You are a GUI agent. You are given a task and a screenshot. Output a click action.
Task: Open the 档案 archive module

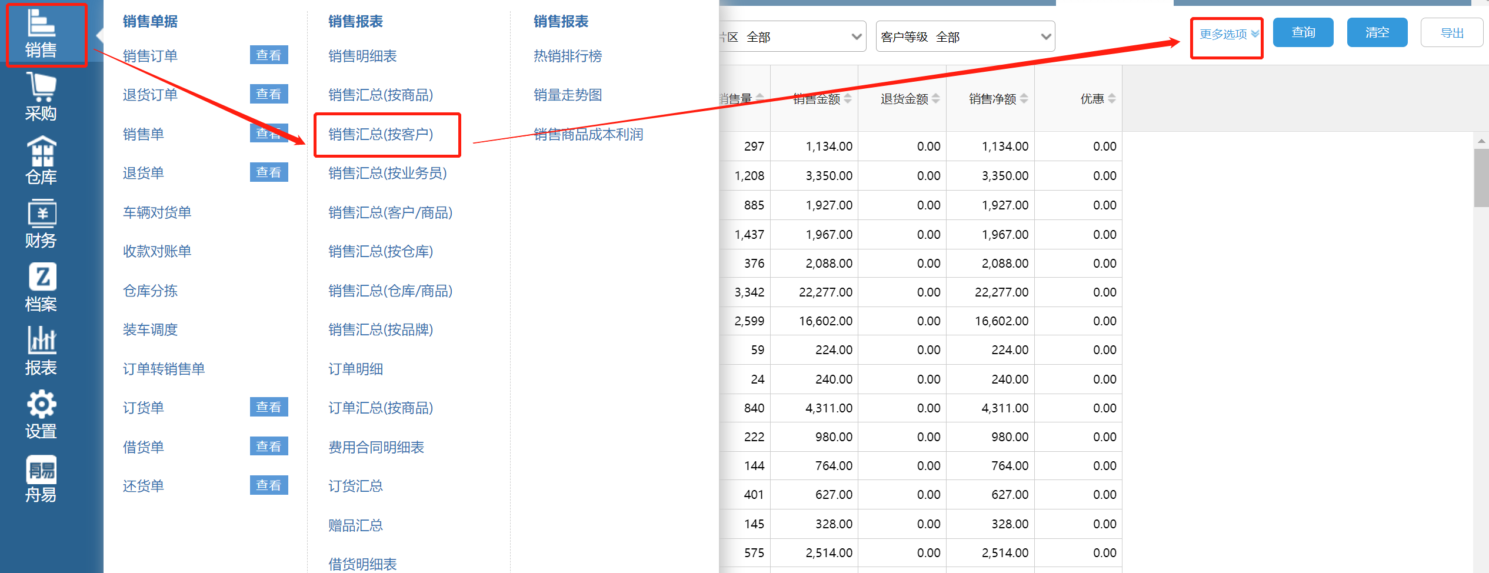pos(41,288)
